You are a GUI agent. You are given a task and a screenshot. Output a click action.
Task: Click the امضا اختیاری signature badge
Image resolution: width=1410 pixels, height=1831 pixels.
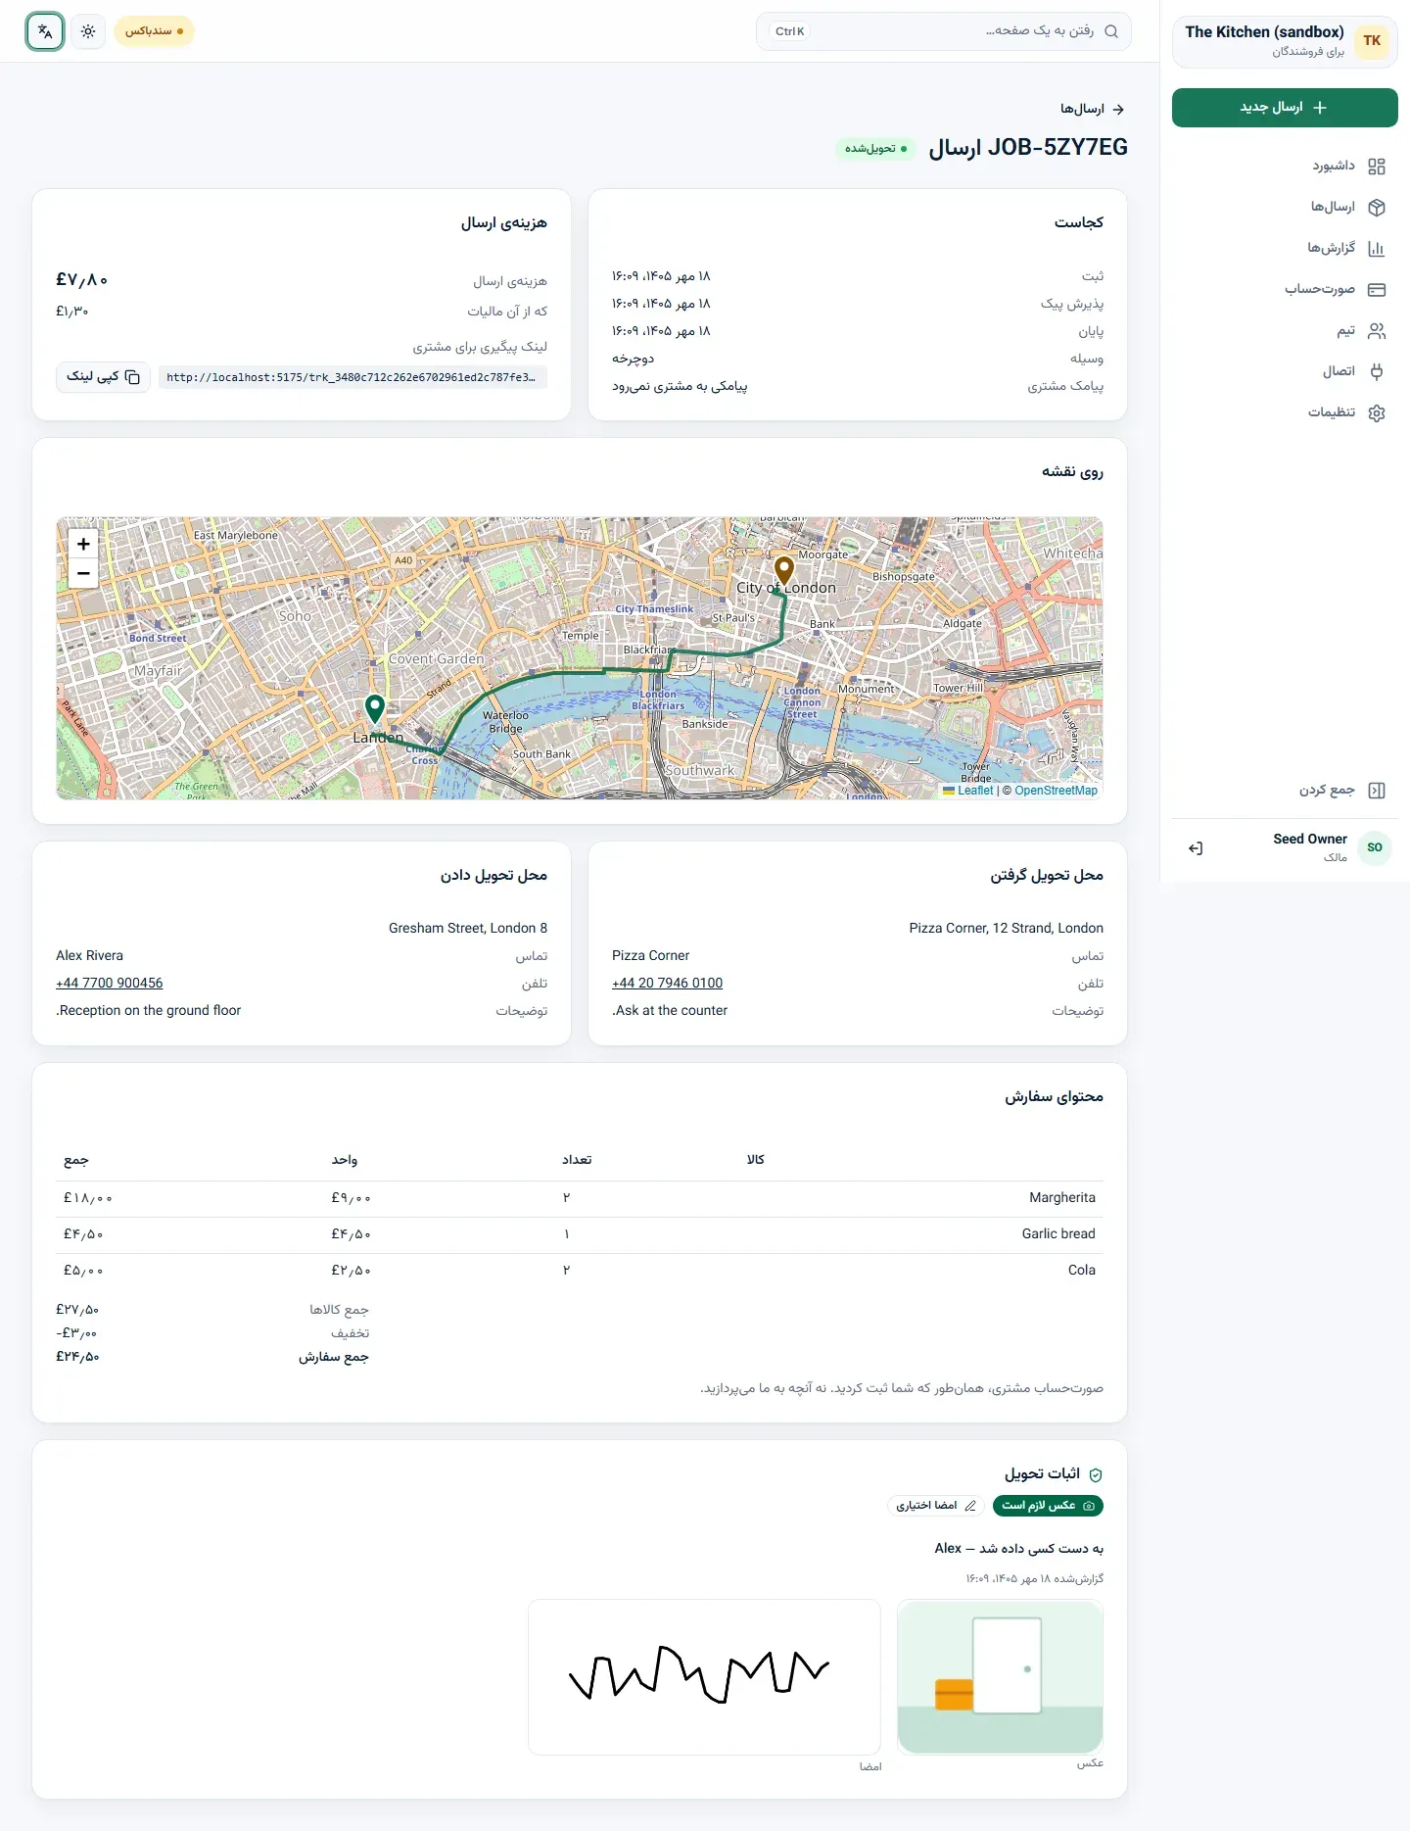[x=936, y=1506]
